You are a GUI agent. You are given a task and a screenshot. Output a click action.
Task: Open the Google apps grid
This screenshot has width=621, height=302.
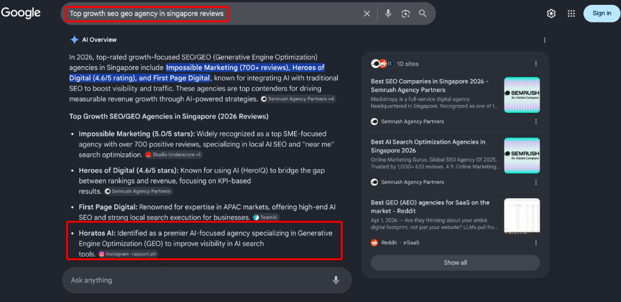(x=571, y=13)
